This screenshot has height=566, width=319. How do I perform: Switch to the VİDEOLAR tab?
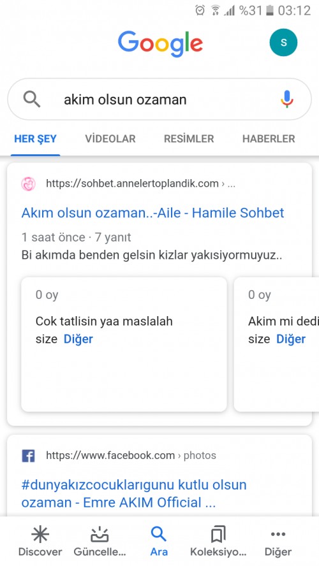pos(110,138)
